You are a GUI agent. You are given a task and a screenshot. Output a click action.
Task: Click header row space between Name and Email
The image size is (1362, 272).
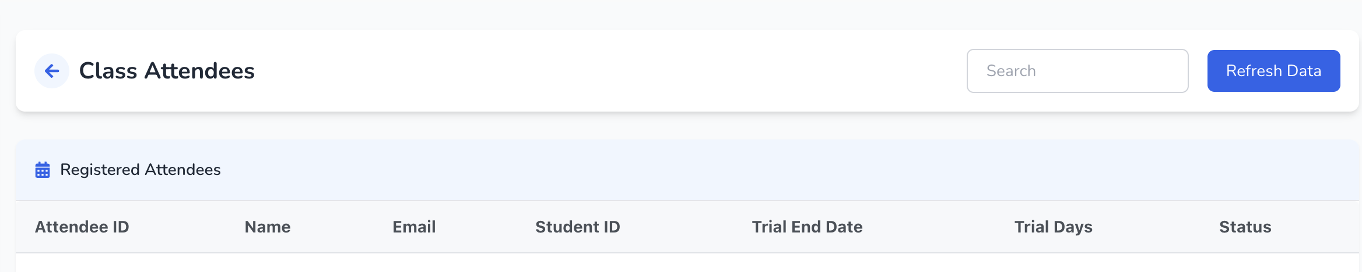pos(342,227)
